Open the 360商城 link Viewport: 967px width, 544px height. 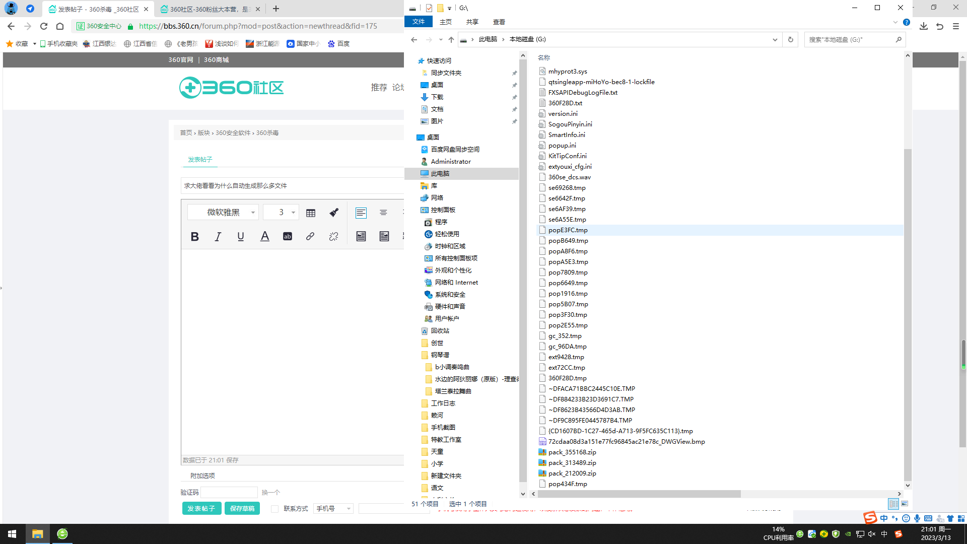coord(217,60)
